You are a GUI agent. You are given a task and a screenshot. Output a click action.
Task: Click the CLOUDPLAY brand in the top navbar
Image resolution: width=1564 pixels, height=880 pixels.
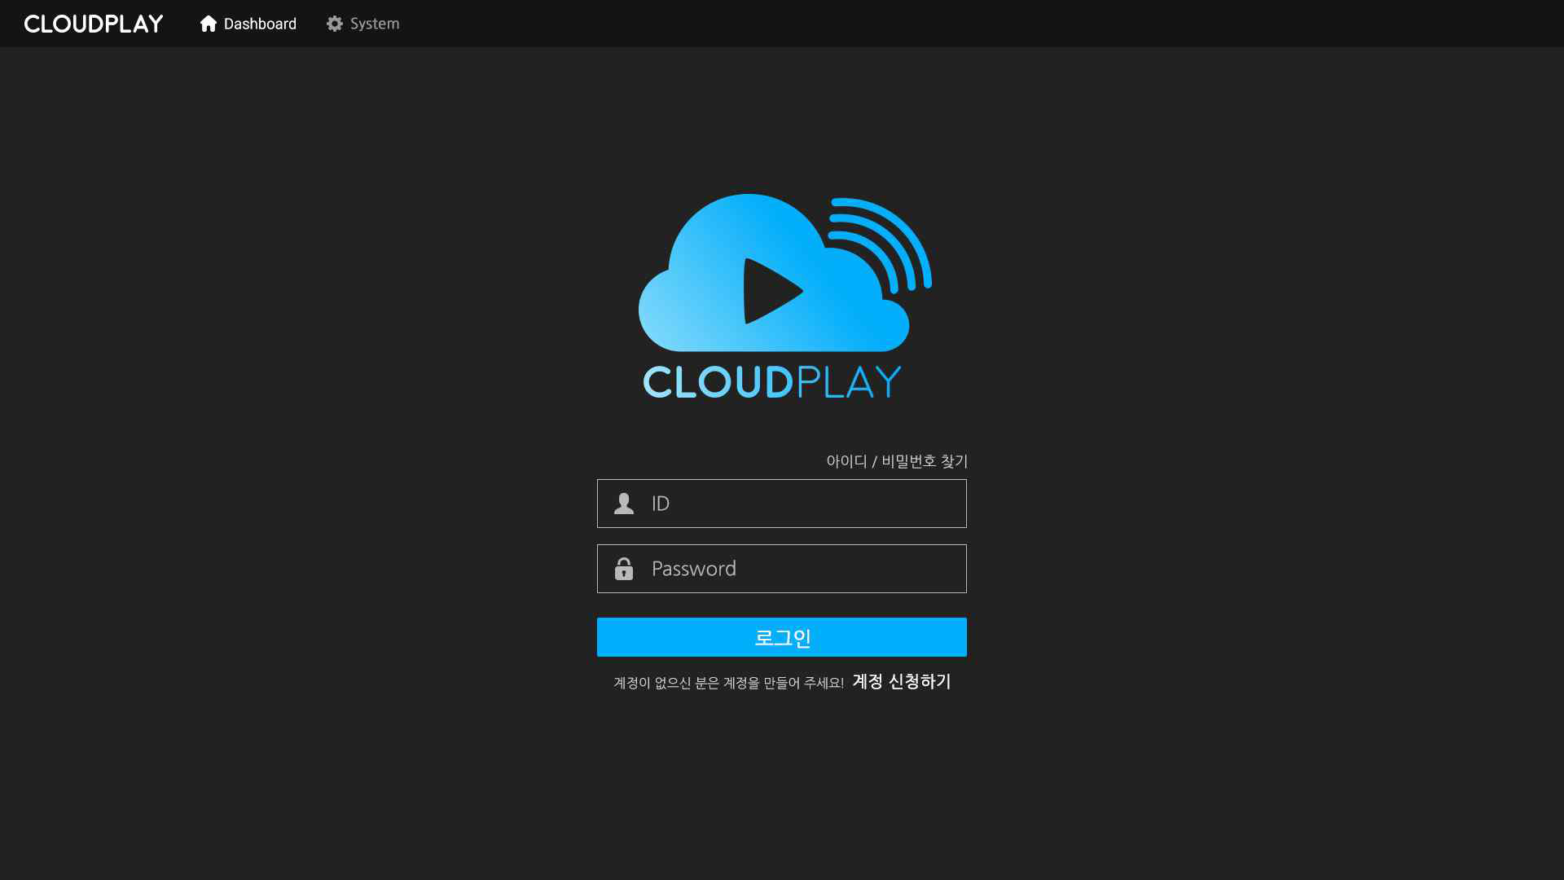[94, 24]
